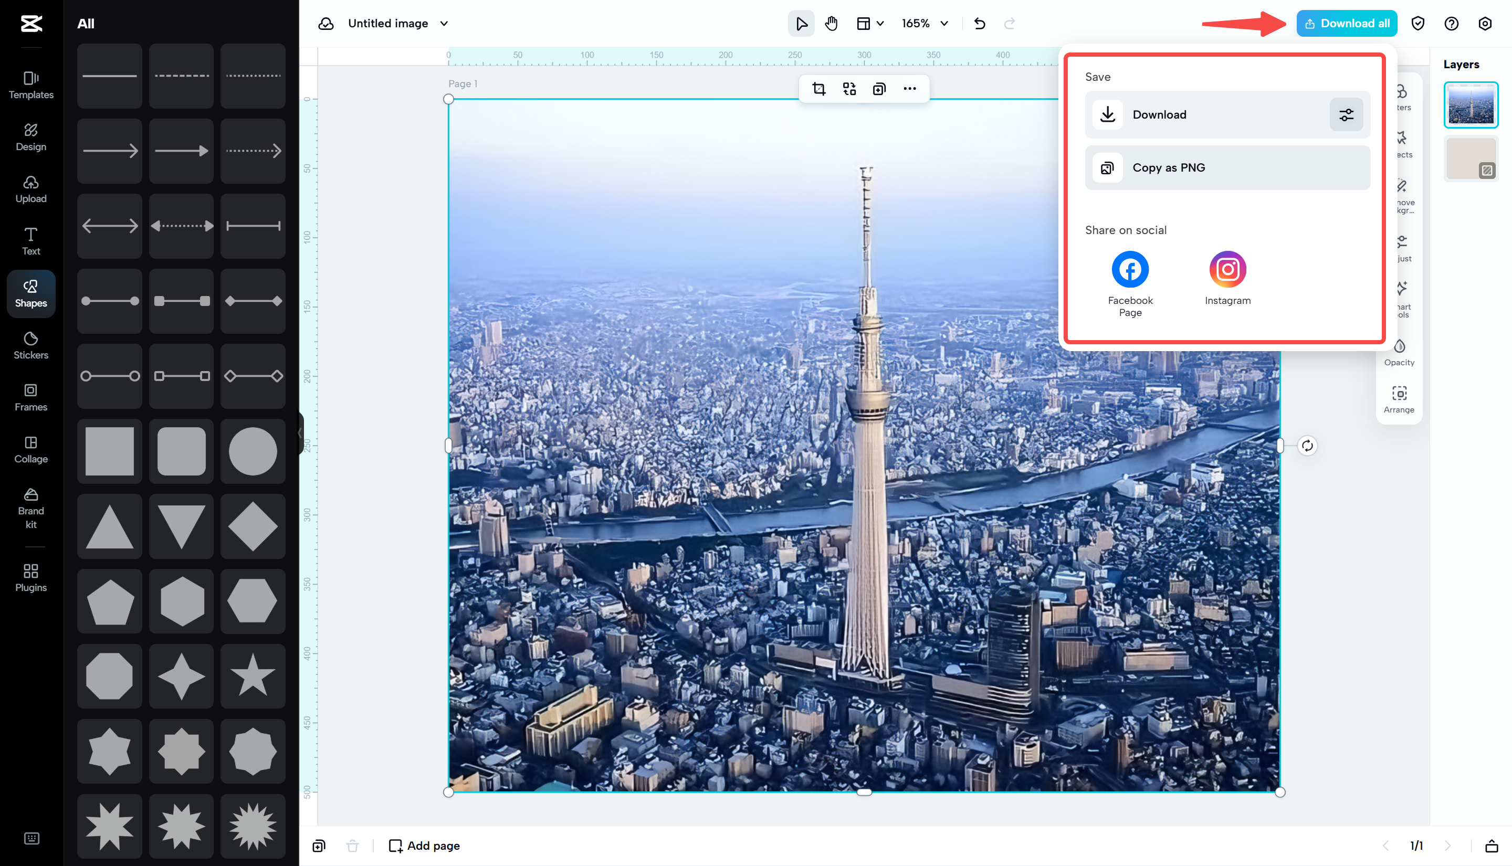
Task: Click the undo arrow in the top toolbar
Action: click(x=980, y=23)
